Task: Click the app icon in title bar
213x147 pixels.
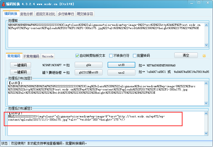Action: click(3, 4)
